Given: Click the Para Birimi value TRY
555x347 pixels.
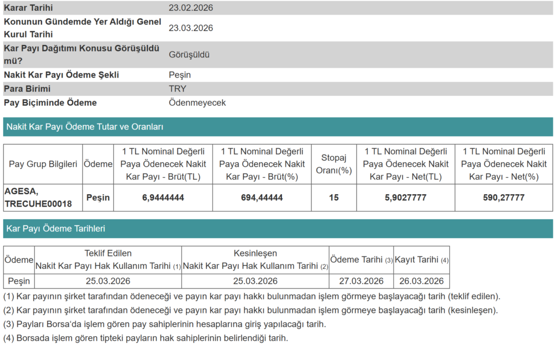Looking at the screenshot, I should [x=177, y=89].
